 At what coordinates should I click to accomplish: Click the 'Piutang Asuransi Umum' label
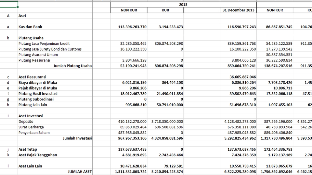coord(55,54)
